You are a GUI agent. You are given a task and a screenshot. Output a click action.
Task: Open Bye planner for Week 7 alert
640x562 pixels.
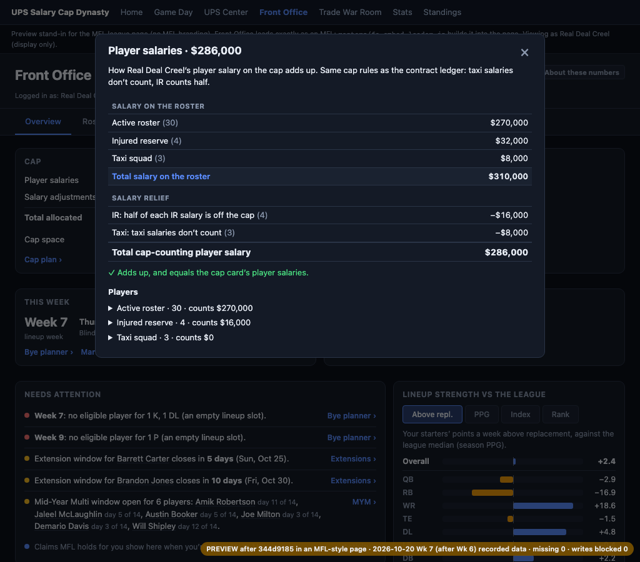(x=351, y=416)
